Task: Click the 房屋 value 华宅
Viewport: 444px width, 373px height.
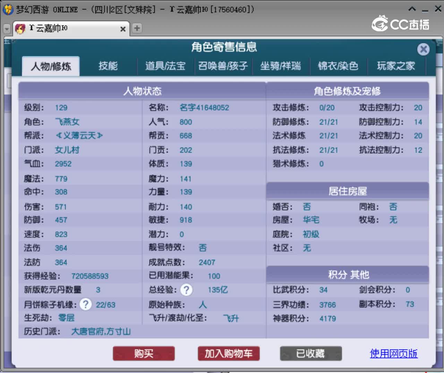Action: pyautogui.click(x=311, y=220)
